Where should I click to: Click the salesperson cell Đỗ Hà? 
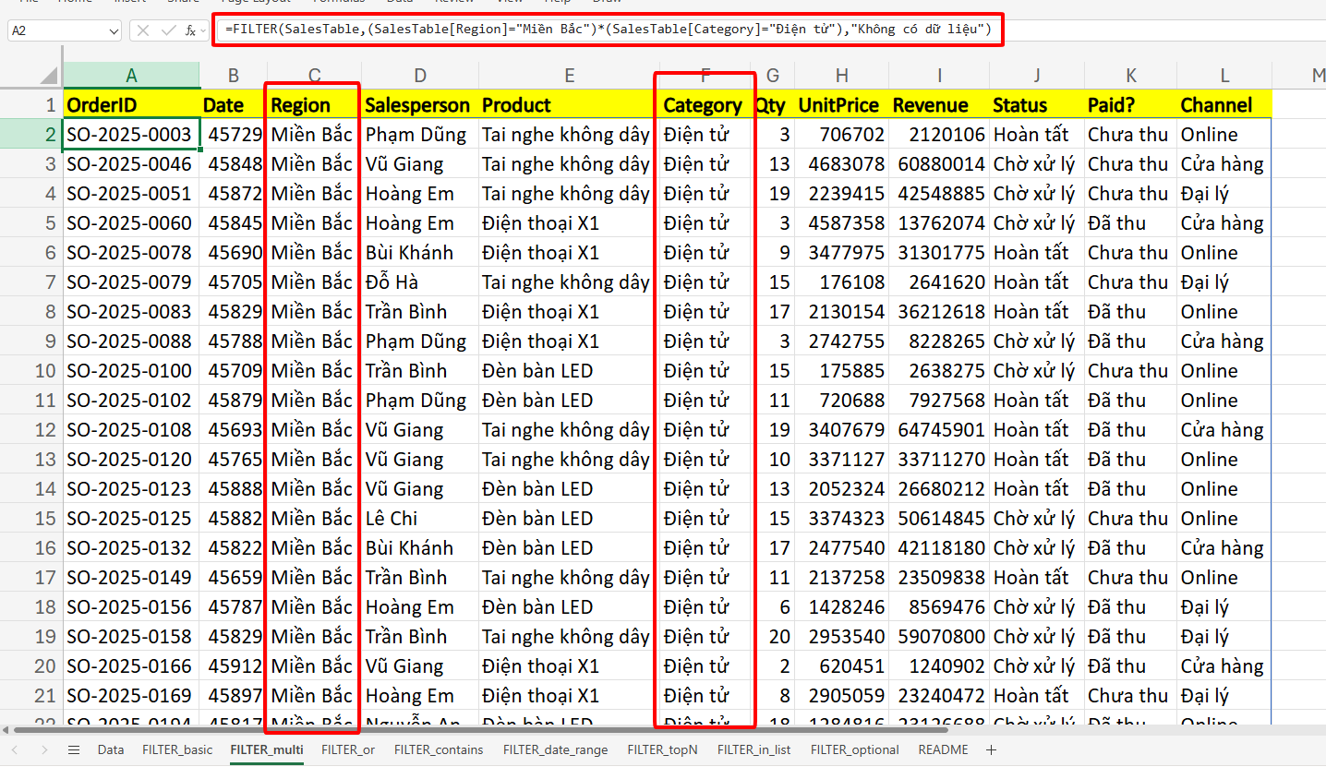(x=420, y=282)
